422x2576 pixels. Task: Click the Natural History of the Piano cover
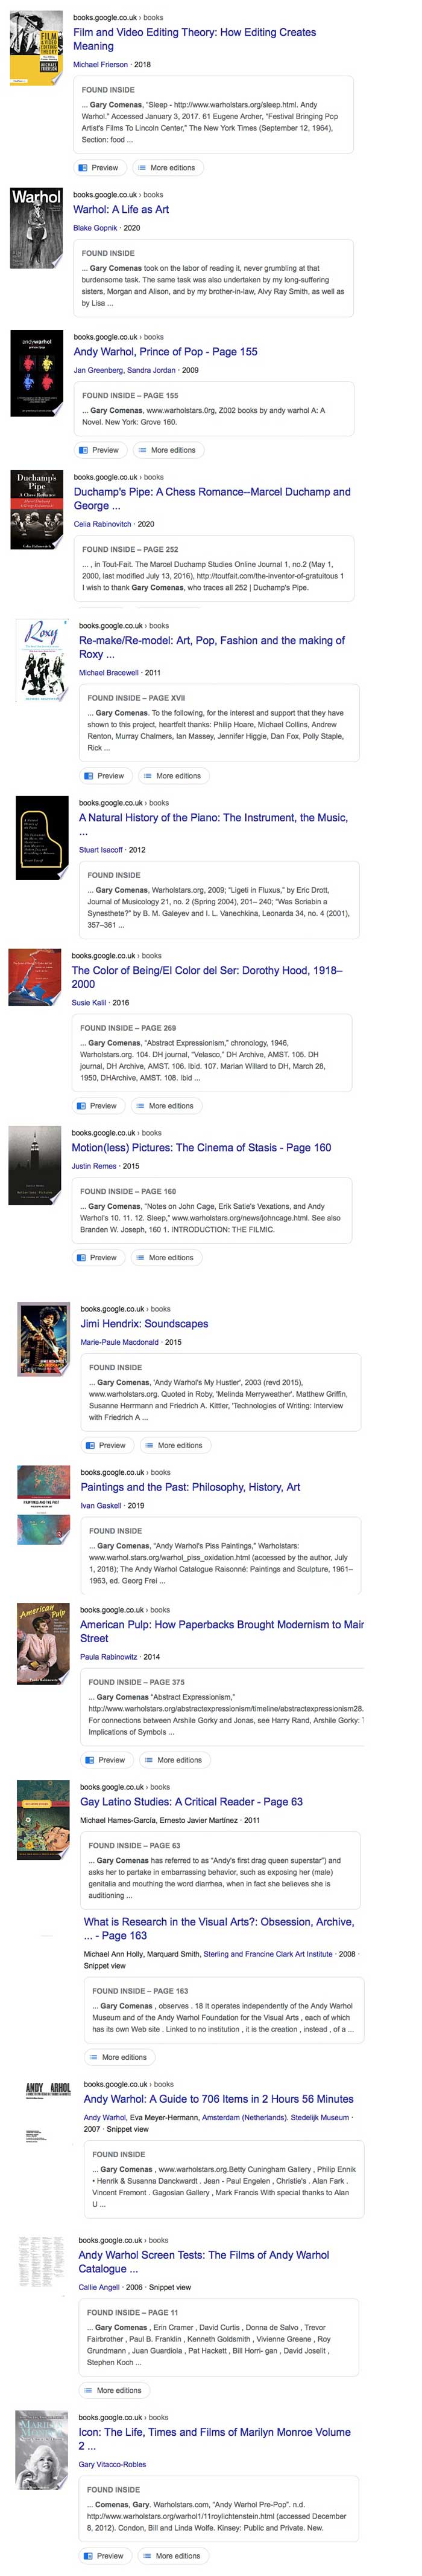[x=42, y=838]
